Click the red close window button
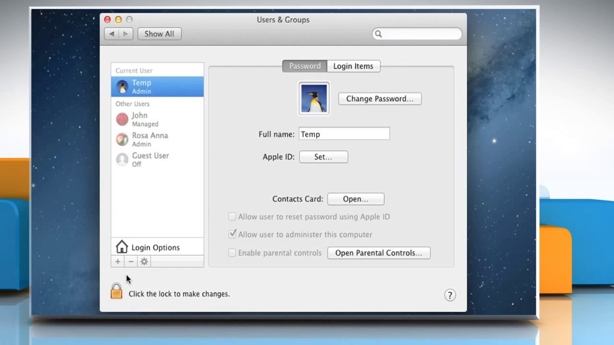The height and width of the screenshot is (345, 614). coord(107,20)
